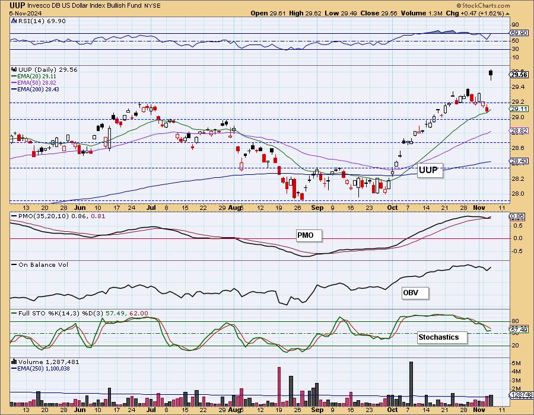
Task: Click the tall Oct 7 volume bar
Action: (411, 384)
